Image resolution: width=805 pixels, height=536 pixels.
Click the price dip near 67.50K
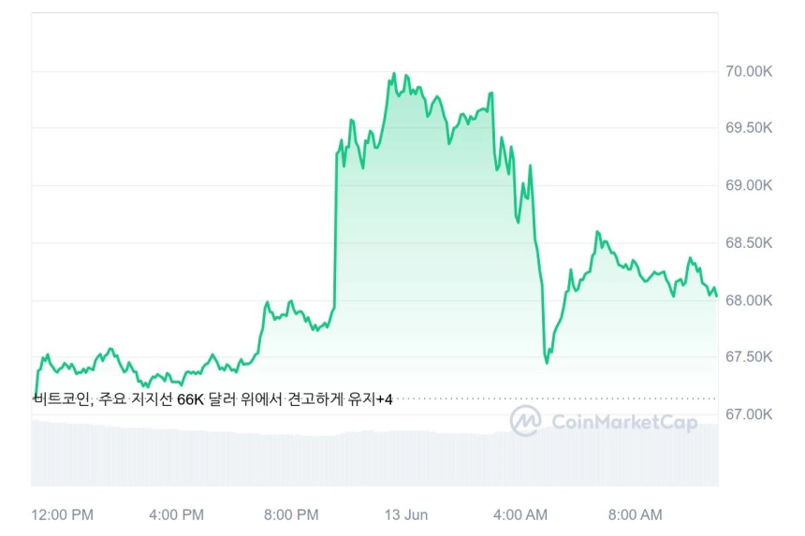click(547, 362)
